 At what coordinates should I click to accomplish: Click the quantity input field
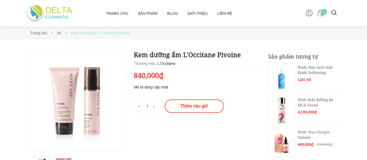[147, 106]
